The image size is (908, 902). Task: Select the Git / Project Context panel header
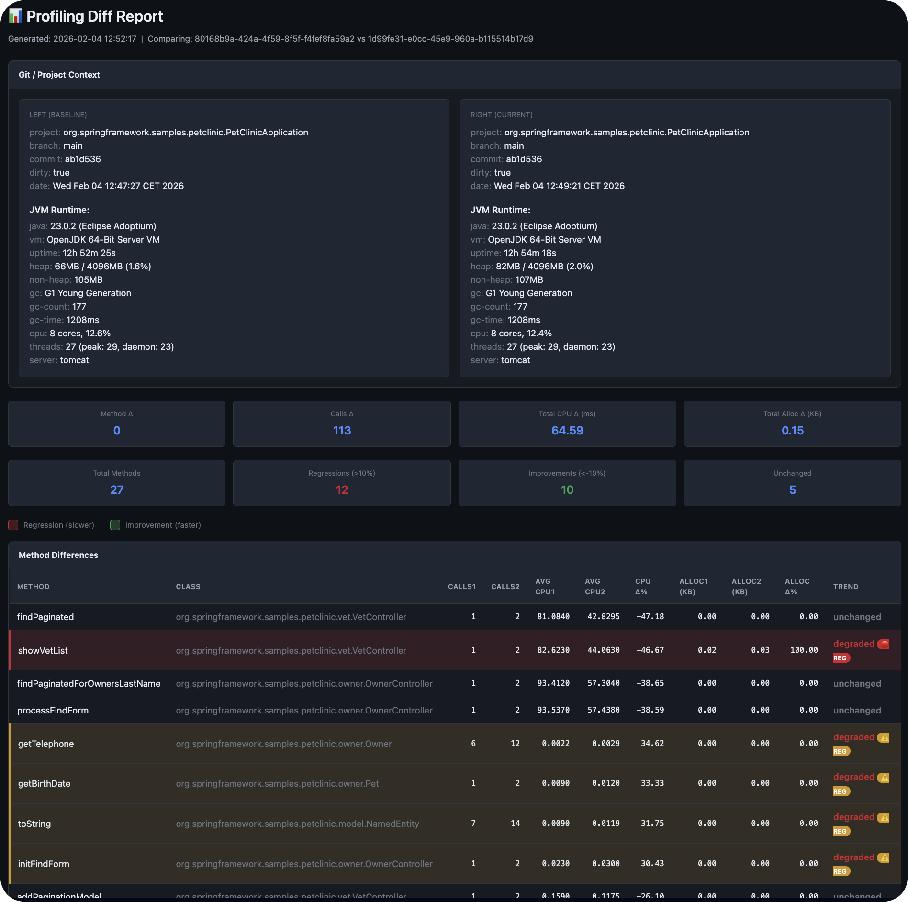click(59, 75)
